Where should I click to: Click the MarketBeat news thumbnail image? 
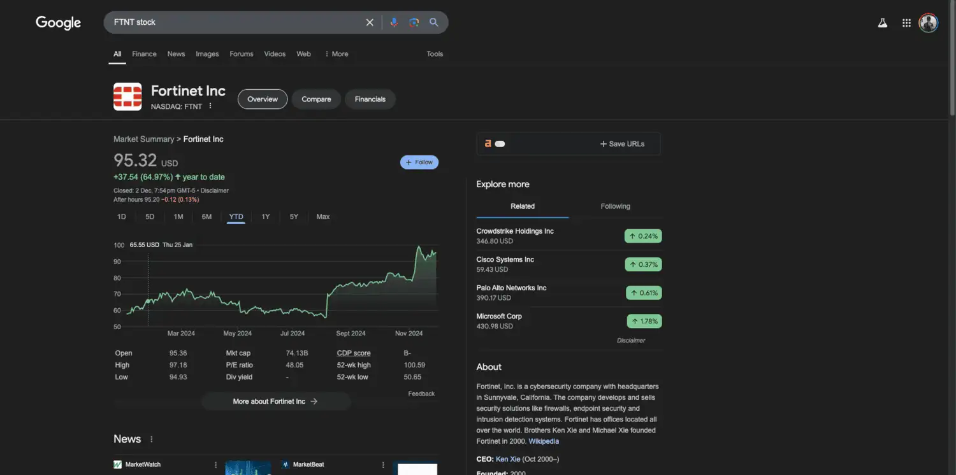click(417, 469)
